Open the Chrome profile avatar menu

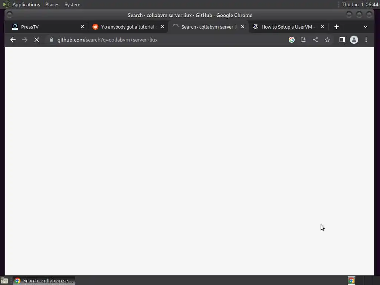354,40
